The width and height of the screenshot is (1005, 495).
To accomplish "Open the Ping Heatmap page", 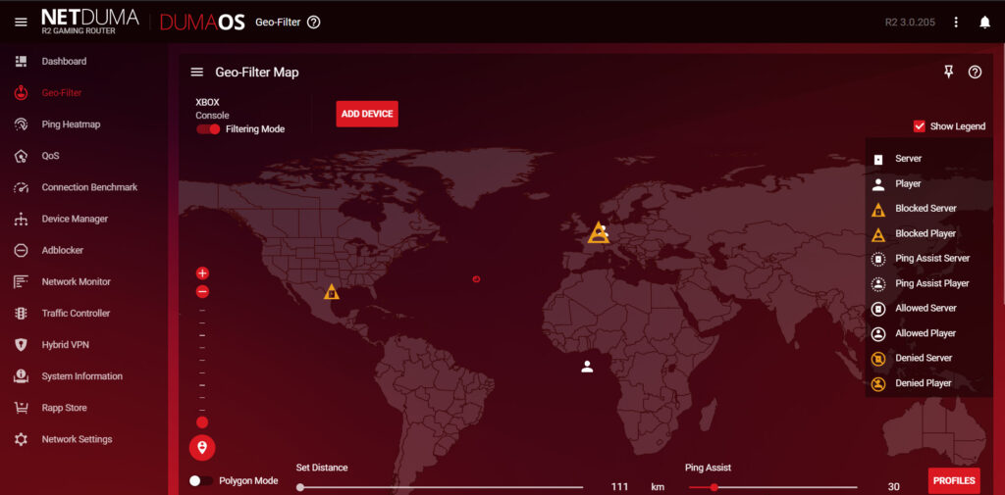I will tap(71, 124).
